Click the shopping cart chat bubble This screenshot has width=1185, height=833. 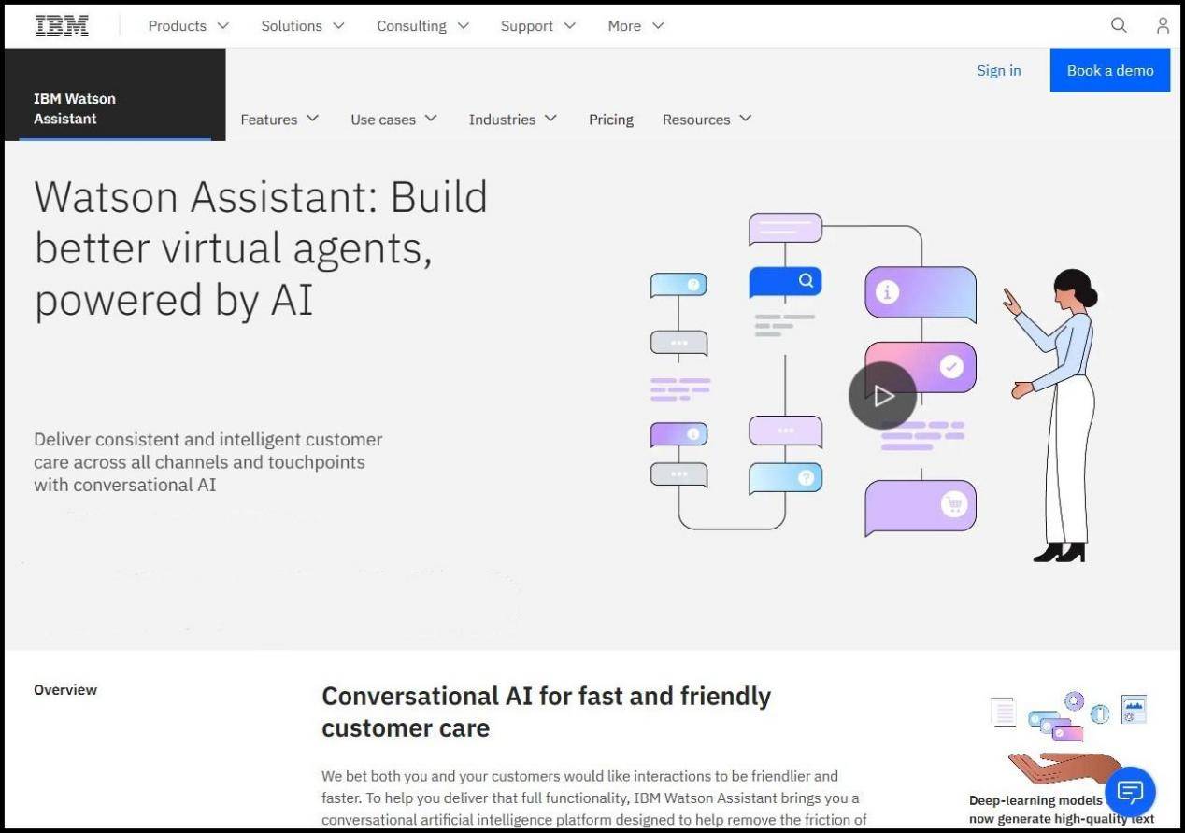click(x=921, y=506)
